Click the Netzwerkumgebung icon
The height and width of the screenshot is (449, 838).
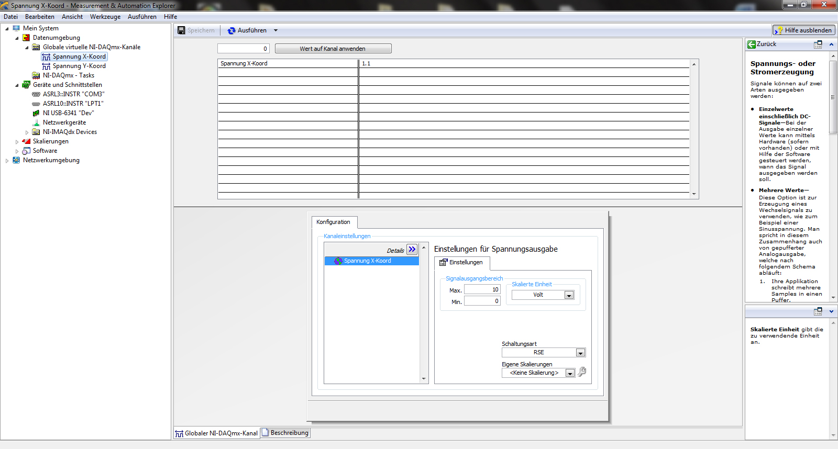[16, 160]
